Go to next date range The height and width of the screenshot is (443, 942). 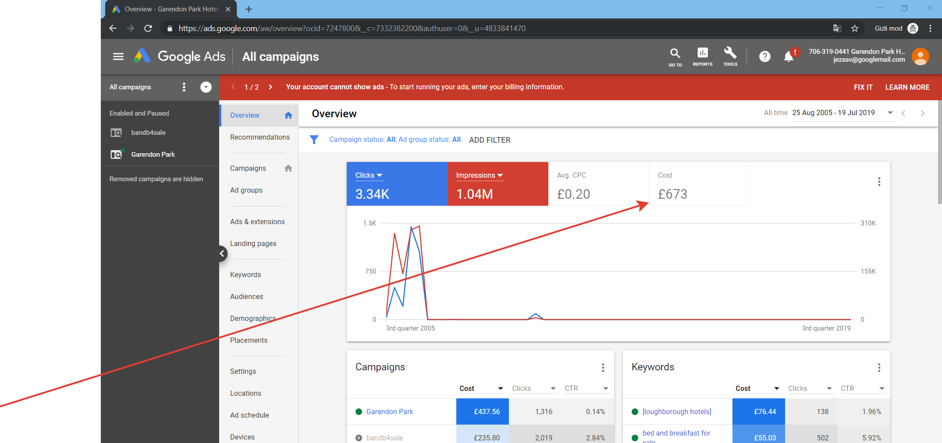923,113
